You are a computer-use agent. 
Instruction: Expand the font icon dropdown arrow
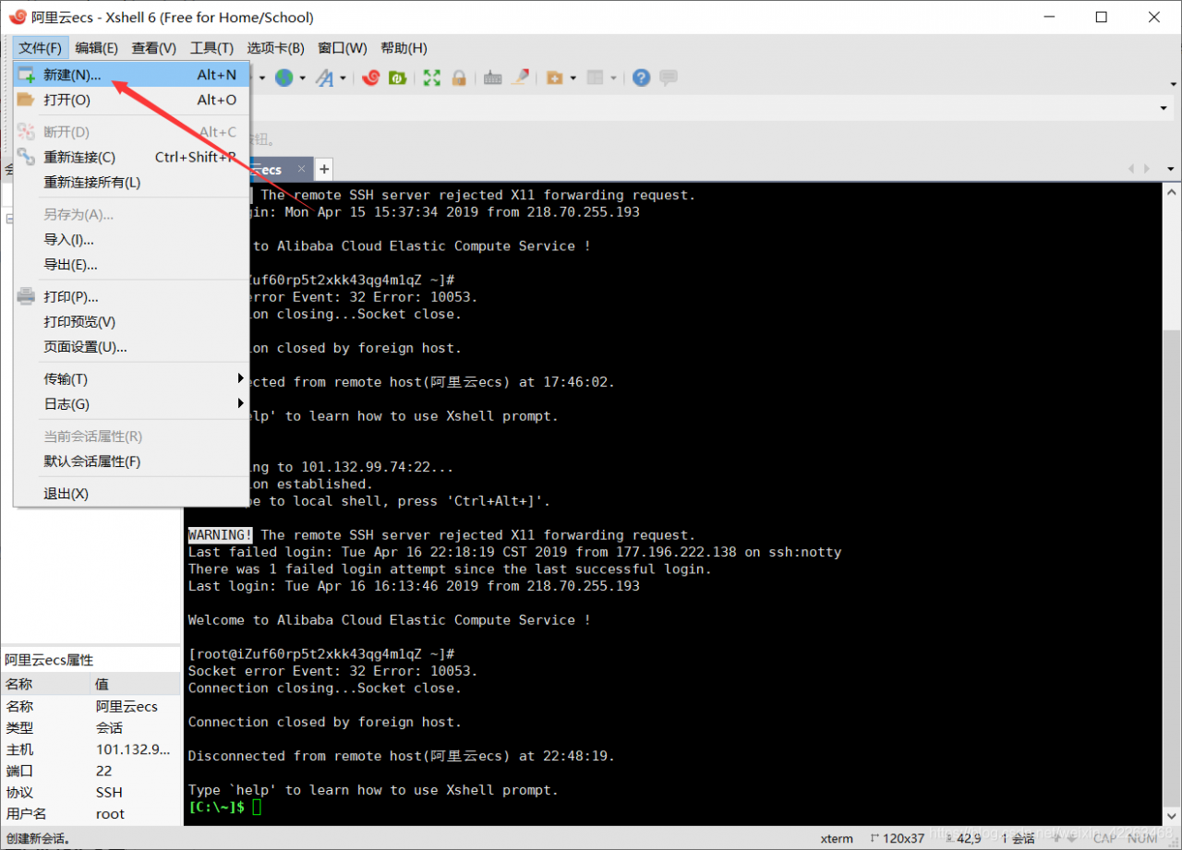343,78
